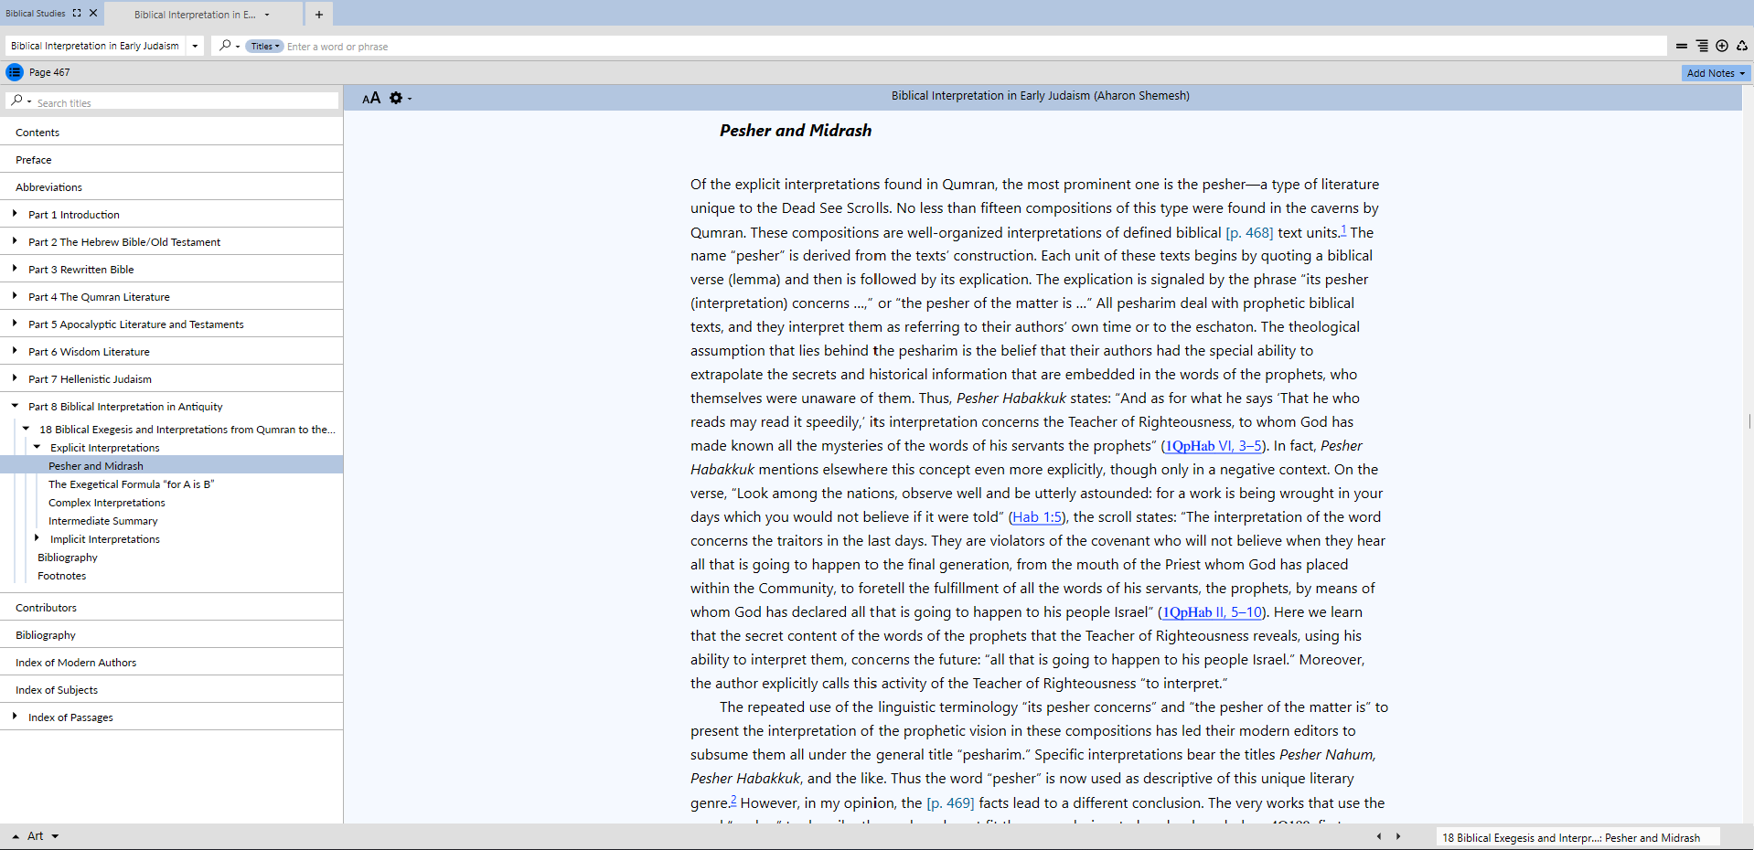This screenshot has width=1754, height=850.
Task: Open chapter 18 Footnotes entry
Action: (62, 576)
